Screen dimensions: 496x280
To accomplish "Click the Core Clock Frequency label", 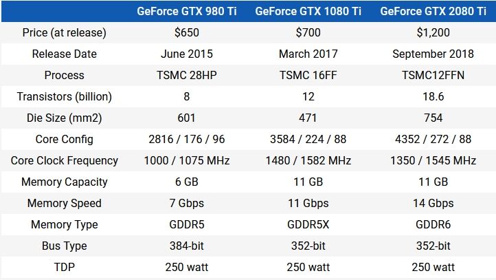I will pyautogui.click(x=64, y=160).
